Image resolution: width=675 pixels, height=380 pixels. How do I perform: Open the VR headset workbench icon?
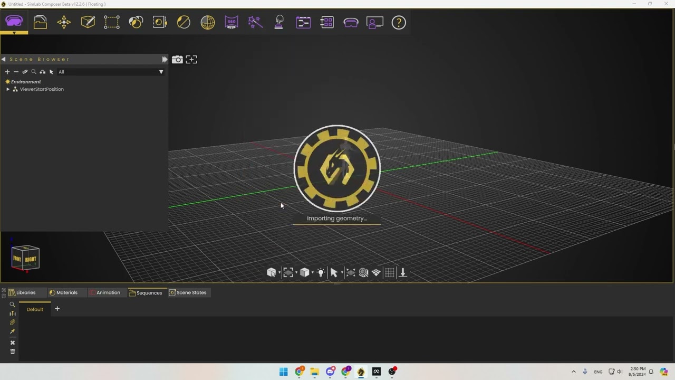coord(14,22)
